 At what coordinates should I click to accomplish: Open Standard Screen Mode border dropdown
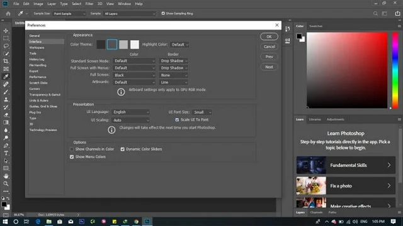click(x=174, y=61)
